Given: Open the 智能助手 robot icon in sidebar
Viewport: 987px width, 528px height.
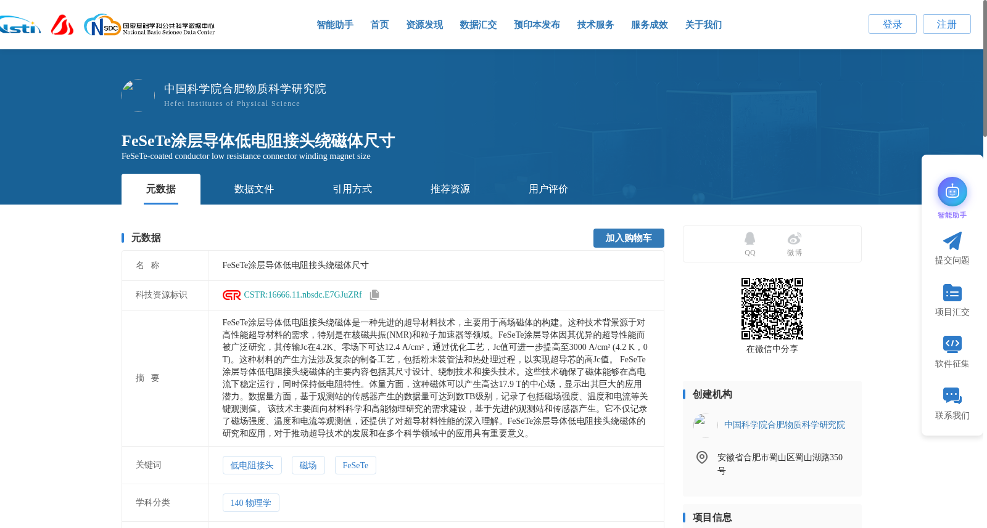Looking at the screenshot, I should [952, 192].
